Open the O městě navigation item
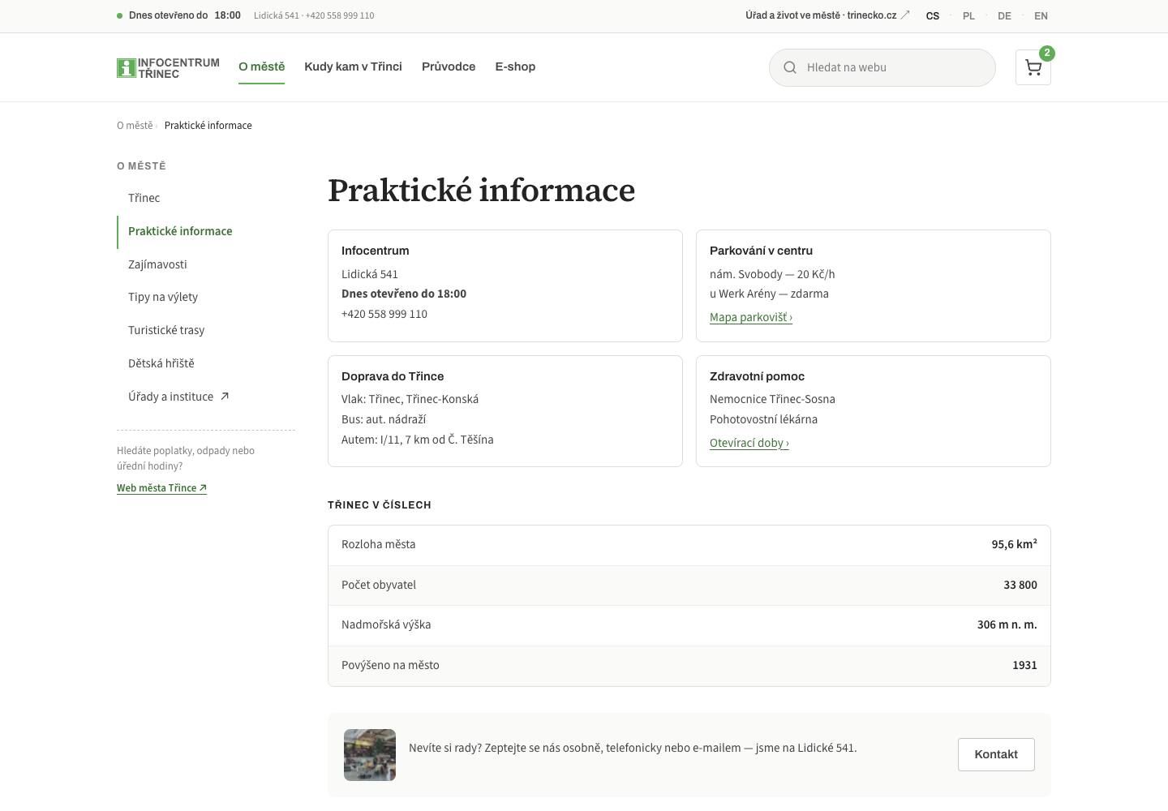The width and height of the screenshot is (1168, 811). 261,67
